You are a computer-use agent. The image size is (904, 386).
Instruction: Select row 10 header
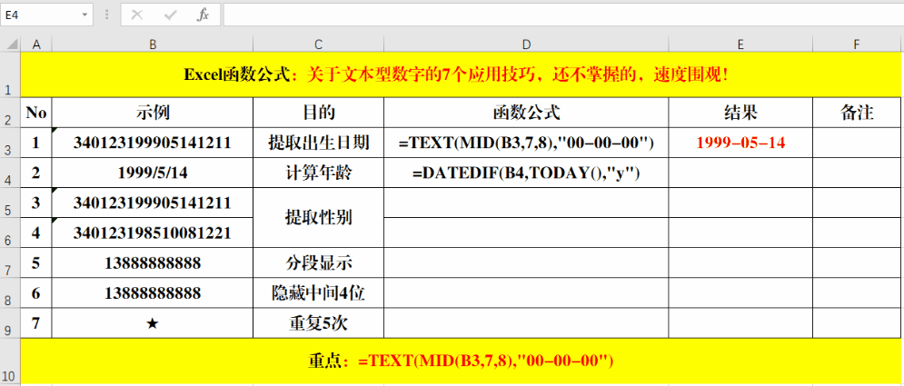click(10, 361)
